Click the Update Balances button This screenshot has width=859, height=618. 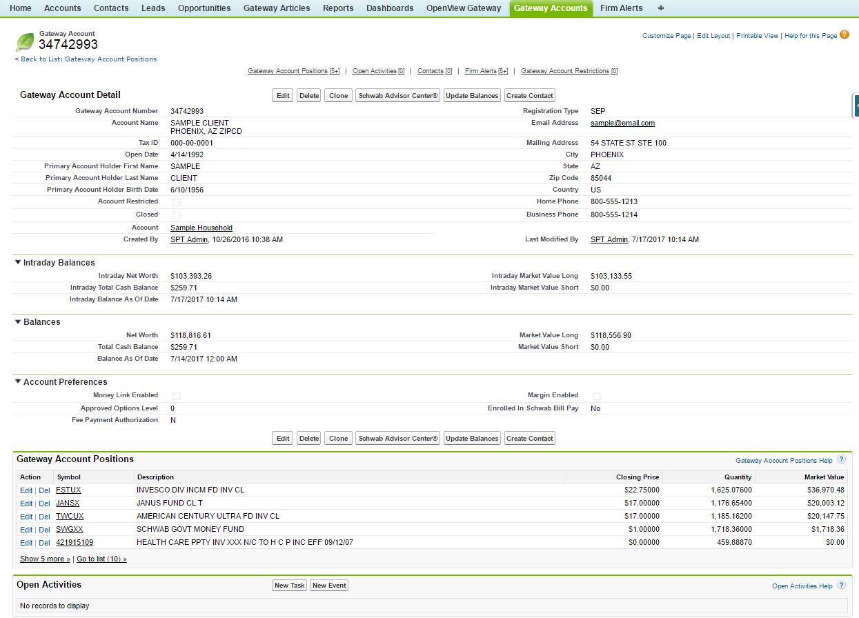click(471, 95)
